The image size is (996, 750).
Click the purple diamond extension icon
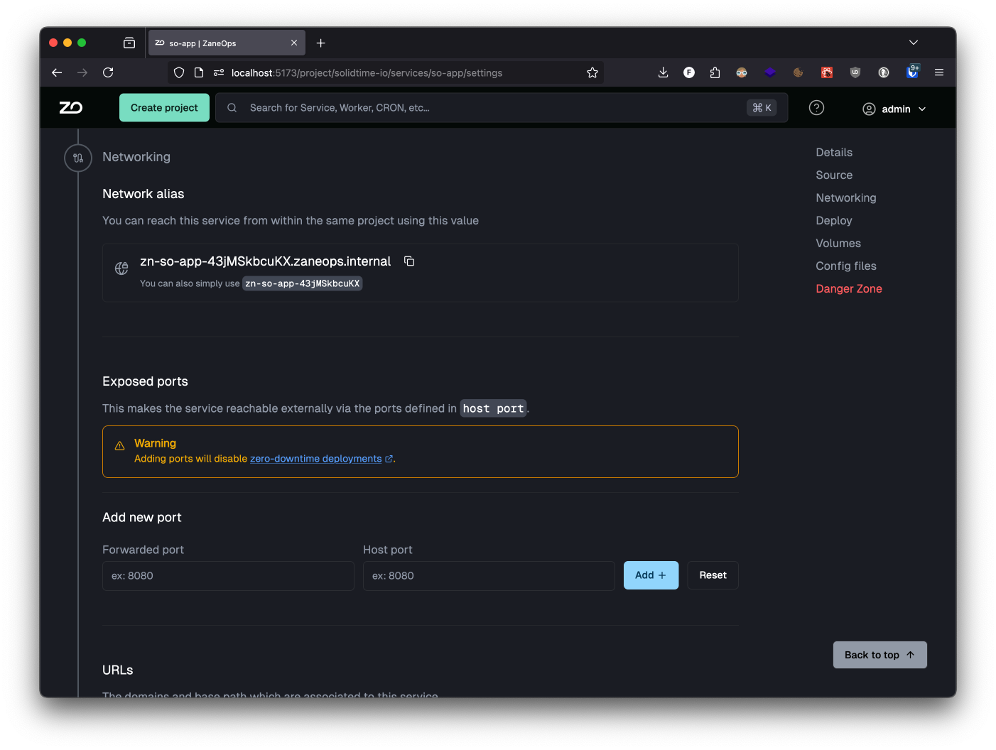(770, 72)
